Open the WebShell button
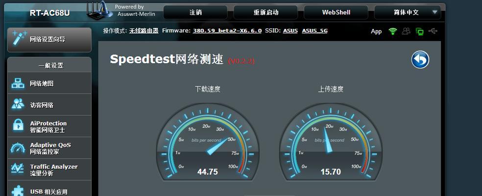Screen dimensions: 482x196 336,12
